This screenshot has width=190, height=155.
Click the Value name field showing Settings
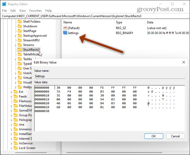110,76
